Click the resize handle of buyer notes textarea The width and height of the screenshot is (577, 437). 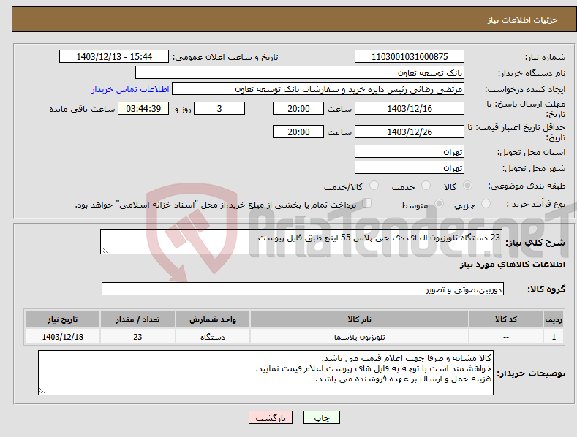click(x=42, y=391)
